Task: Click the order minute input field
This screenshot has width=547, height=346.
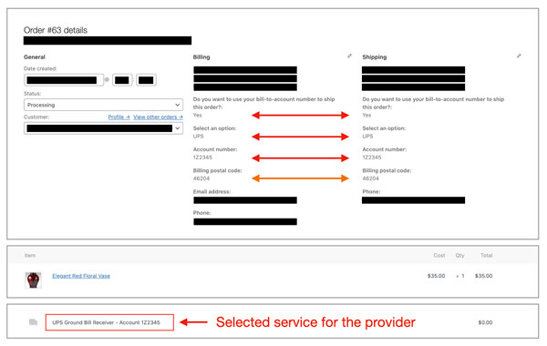Action: (146, 80)
